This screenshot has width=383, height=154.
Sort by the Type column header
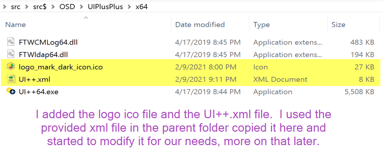point(262,25)
